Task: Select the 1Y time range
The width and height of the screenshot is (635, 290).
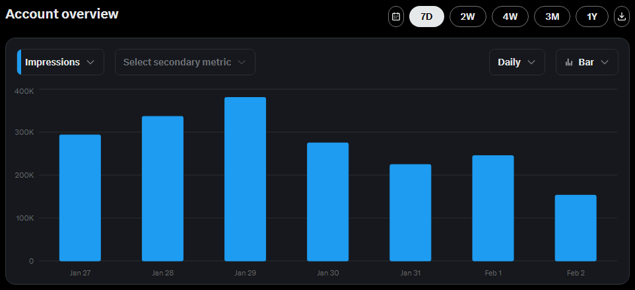Action: click(592, 17)
